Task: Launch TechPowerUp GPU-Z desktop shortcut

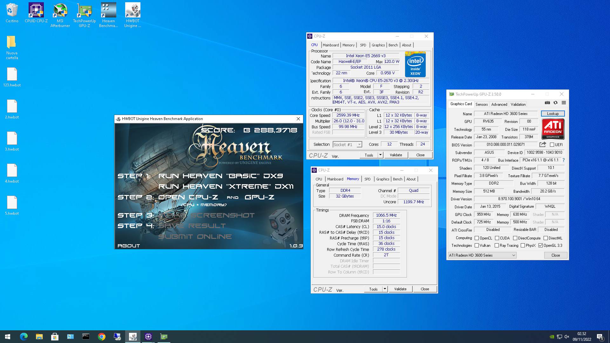Action: [84, 15]
